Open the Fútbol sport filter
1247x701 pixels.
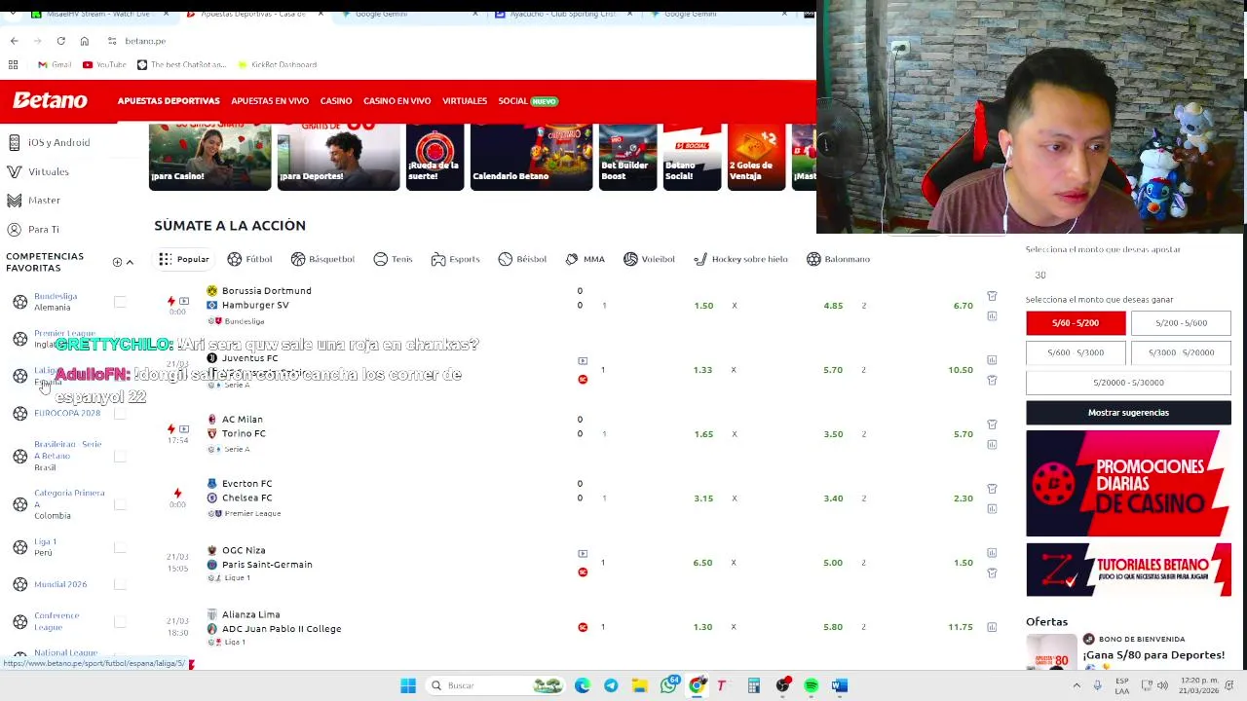249,259
